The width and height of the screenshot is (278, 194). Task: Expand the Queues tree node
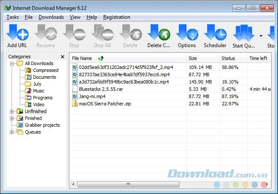coord(12,132)
